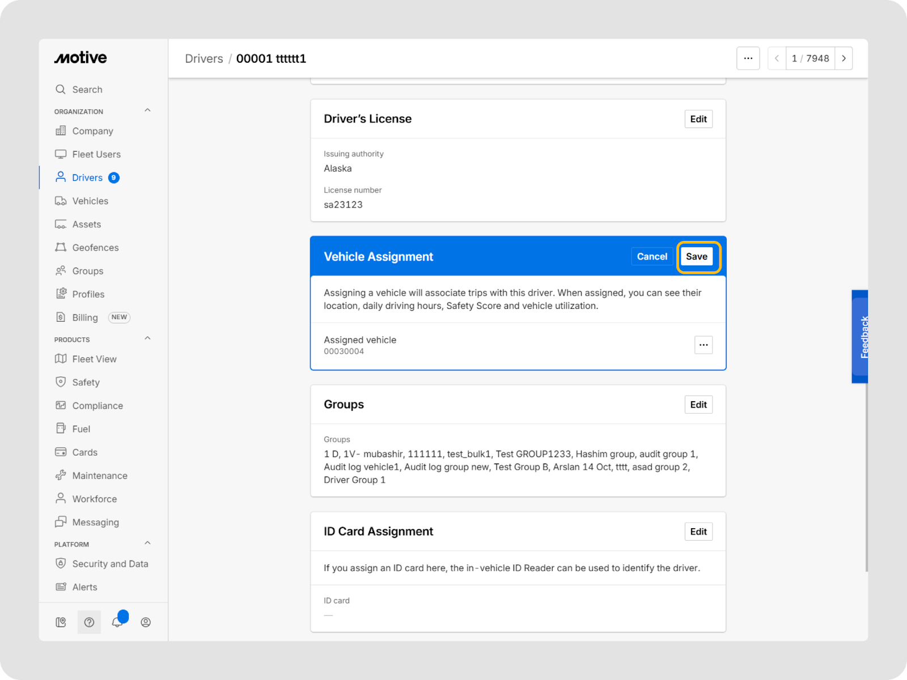Screen dimensions: 907x680
Task: Click the Search magnifier in sidebar
Action: pyautogui.click(x=61, y=90)
